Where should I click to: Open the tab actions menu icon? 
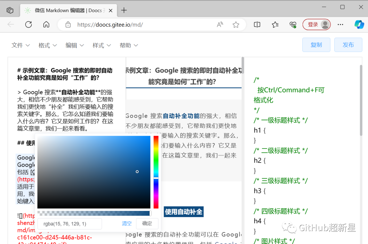pos(10,10)
